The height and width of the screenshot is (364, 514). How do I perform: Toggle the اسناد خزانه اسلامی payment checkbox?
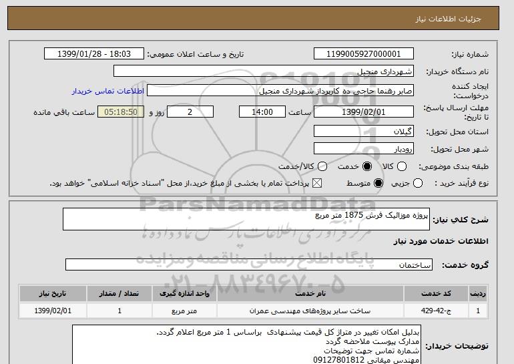pos(316,183)
